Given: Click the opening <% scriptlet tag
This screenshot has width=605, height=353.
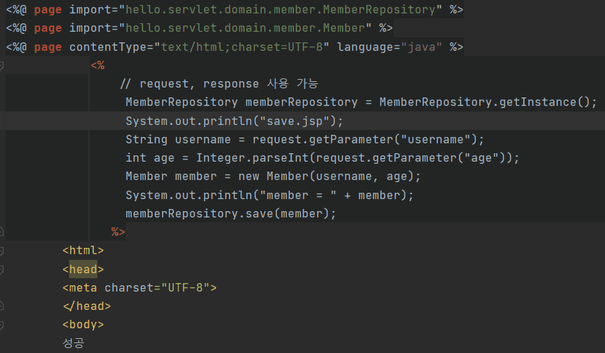Looking at the screenshot, I should 97,65.
